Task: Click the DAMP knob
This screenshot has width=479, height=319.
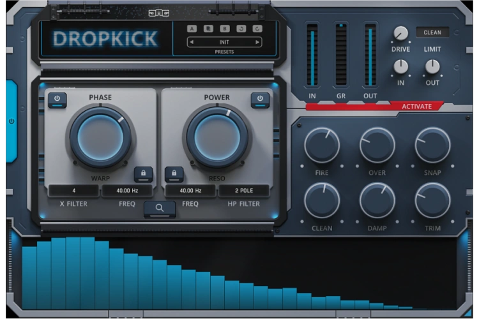Action: coord(377,200)
